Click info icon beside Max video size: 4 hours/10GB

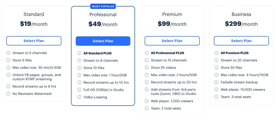click(x=216, y=75)
